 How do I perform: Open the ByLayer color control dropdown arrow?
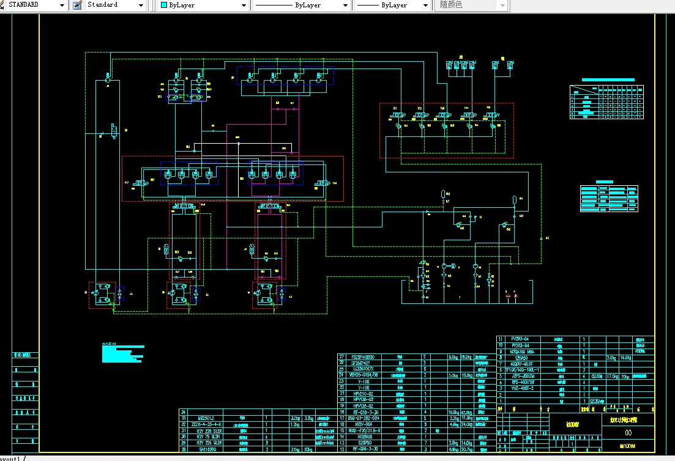click(x=244, y=5)
